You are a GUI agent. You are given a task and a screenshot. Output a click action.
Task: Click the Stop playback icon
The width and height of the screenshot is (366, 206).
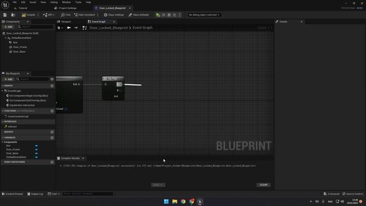click(169, 15)
